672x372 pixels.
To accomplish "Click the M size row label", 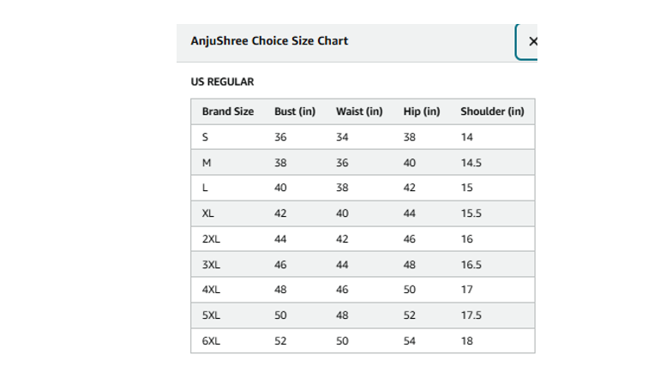I will pyautogui.click(x=207, y=163).
